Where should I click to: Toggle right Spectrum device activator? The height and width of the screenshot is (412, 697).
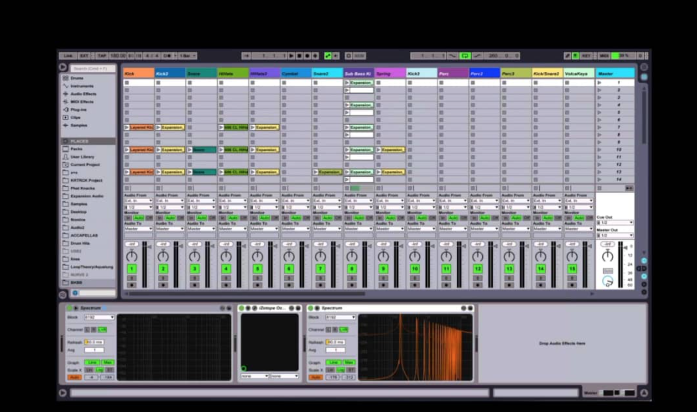coord(311,308)
